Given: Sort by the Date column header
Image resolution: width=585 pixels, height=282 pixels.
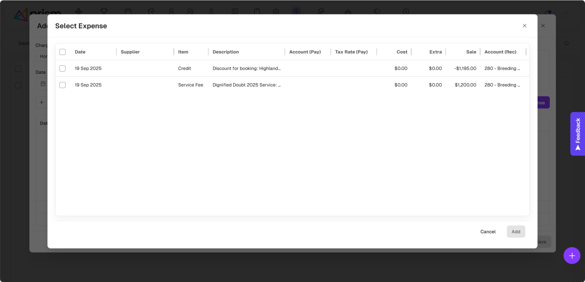Looking at the screenshot, I should [x=80, y=52].
